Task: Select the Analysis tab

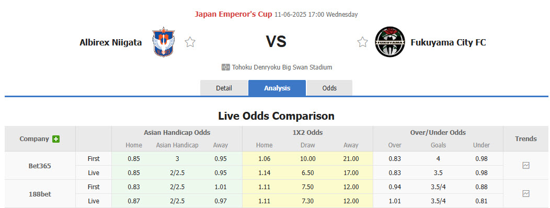Action: click(277, 88)
